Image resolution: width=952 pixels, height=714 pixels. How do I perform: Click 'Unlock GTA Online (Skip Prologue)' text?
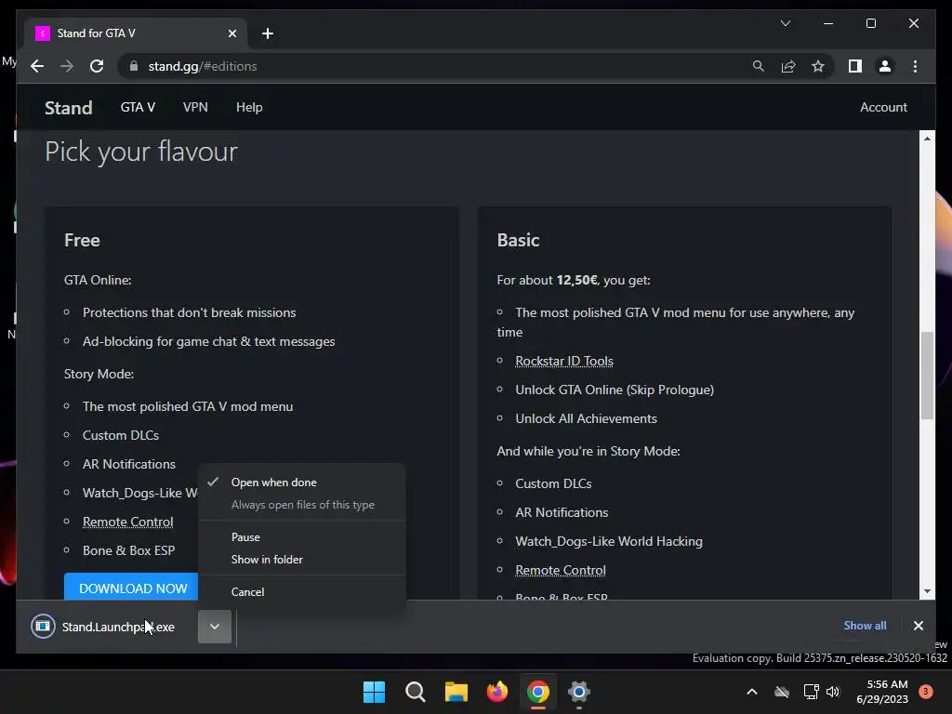point(615,390)
